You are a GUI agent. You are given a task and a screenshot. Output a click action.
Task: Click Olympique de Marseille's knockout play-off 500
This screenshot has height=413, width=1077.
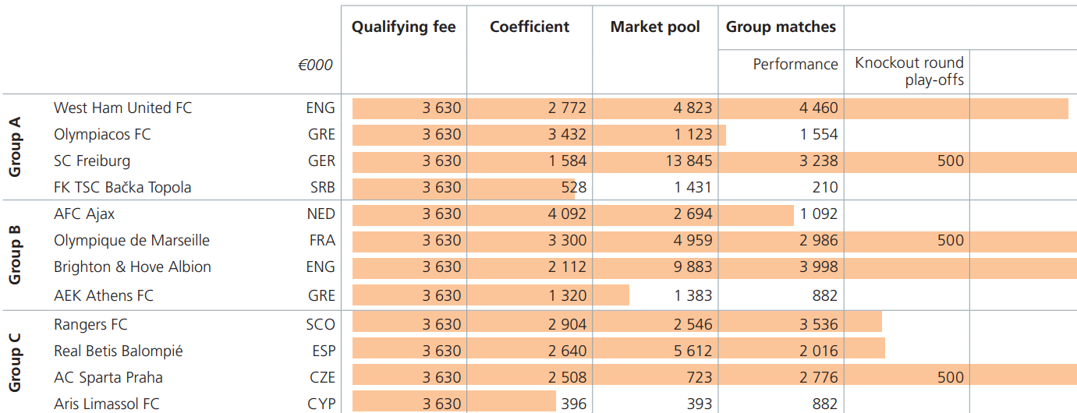[x=950, y=241]
